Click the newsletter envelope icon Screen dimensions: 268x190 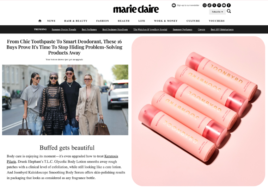[173, 5]
